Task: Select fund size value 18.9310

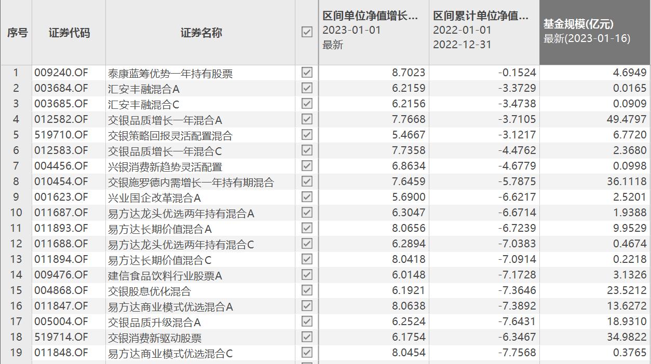Action: (627, 321)
